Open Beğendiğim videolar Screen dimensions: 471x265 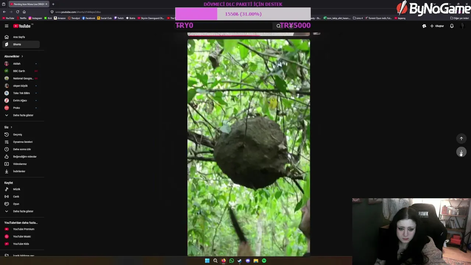pos(21,156)
